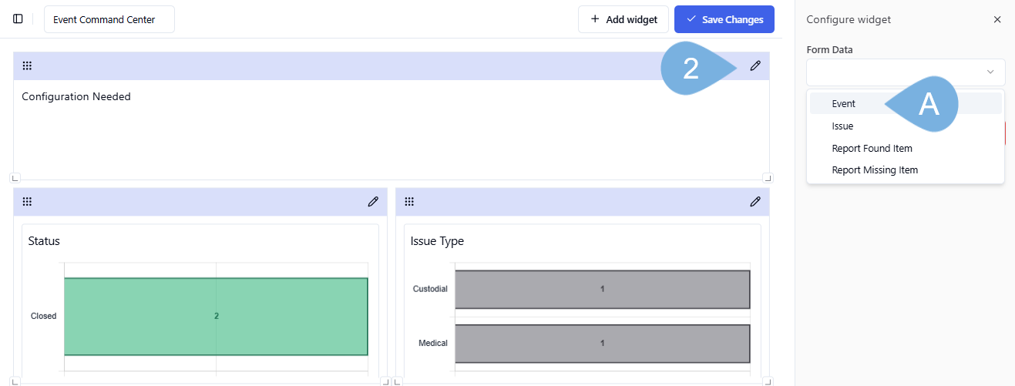Image resolution: width=1015 pixels, height=386 pixels.
Task: Click the Event Command Center name field
Action: pyautogui.click(x=109, y=19)
